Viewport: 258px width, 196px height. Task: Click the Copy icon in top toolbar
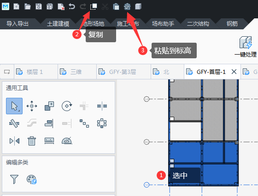(94, 7)
